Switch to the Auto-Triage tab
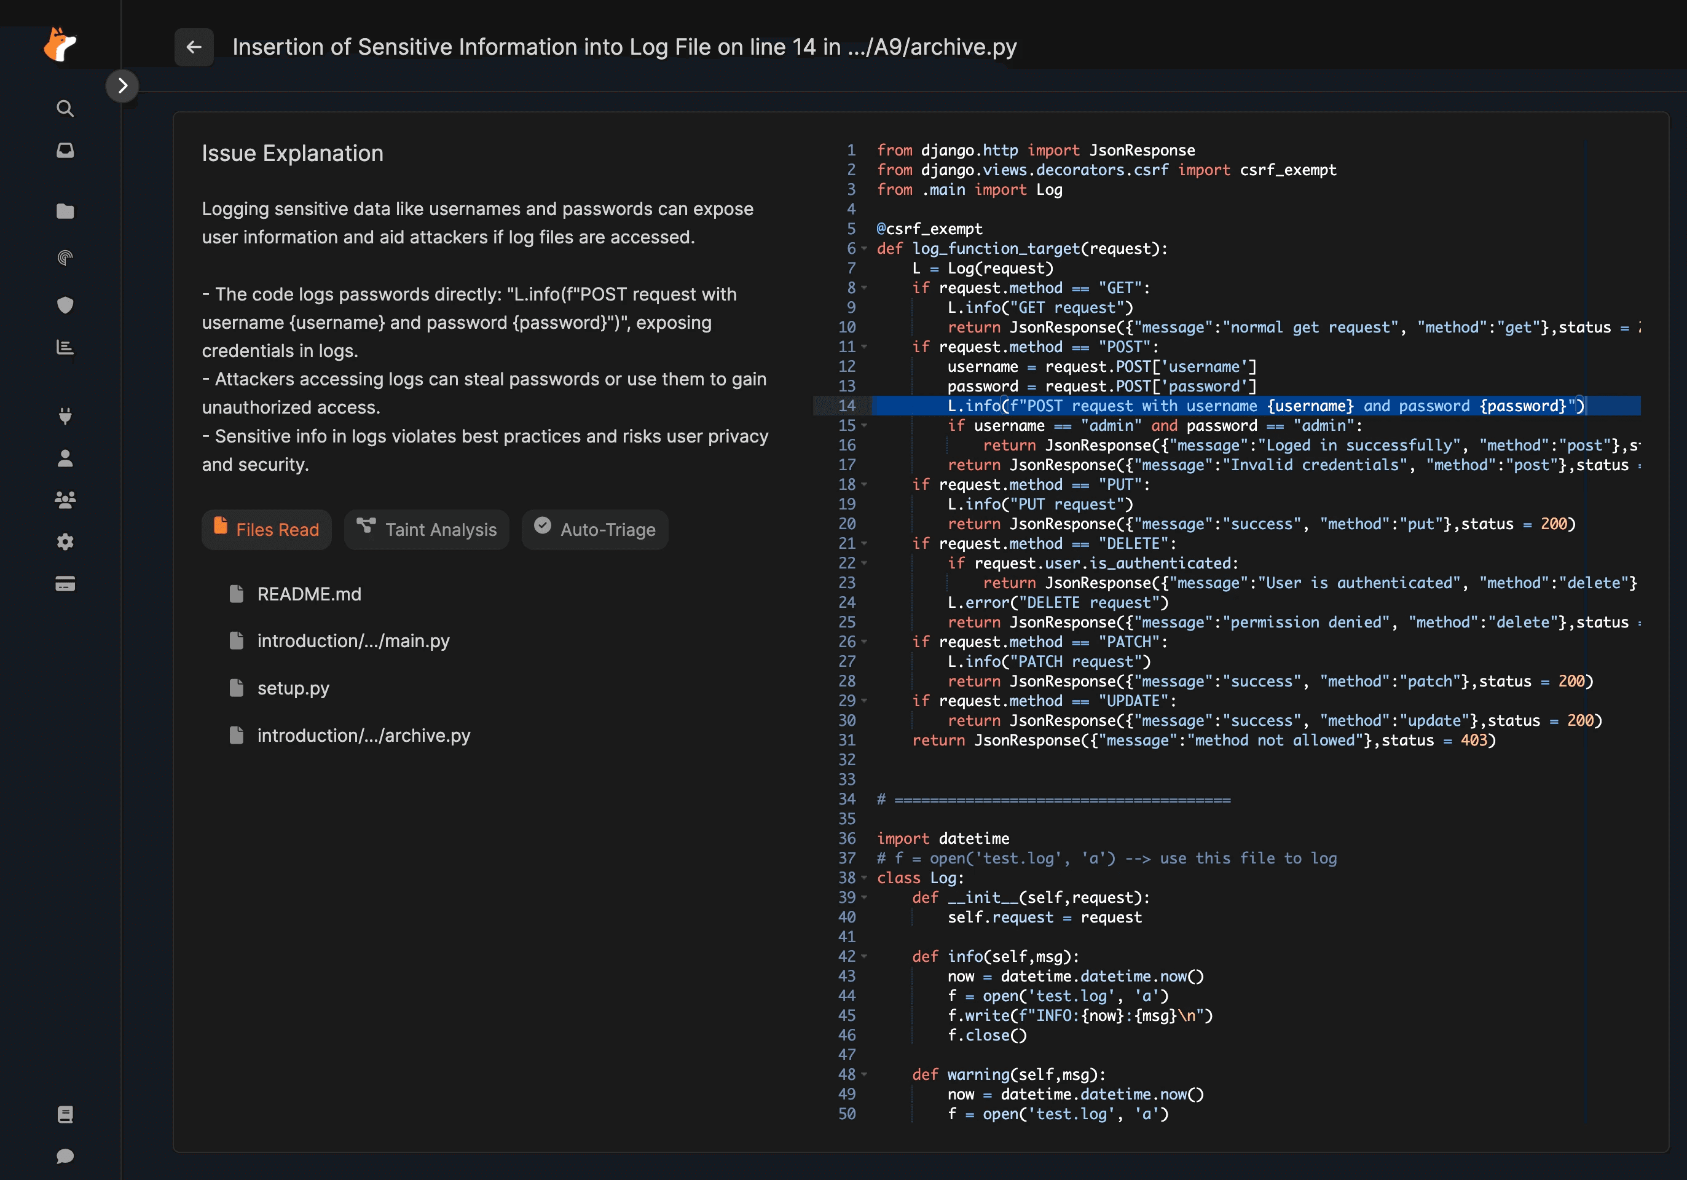The width and height of the screenshot is (1687, 1180). click(594, 530)
